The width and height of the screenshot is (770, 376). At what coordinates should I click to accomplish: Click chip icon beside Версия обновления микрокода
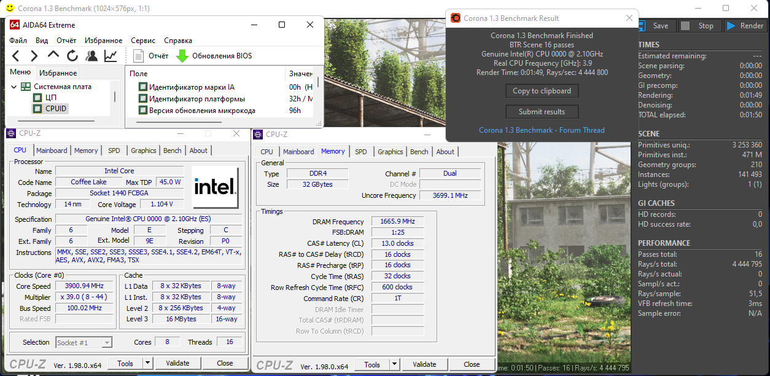pos(143,111)
